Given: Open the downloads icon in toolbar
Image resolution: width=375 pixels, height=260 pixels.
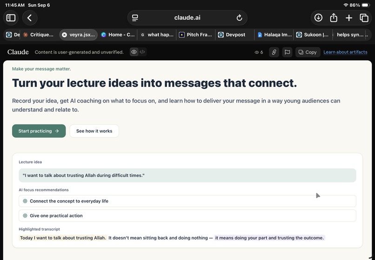Looking at the screenshot, I should pyautogui.click(x=318, y=18).
